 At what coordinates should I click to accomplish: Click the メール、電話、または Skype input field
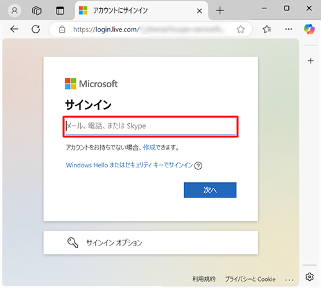(151, 126)
